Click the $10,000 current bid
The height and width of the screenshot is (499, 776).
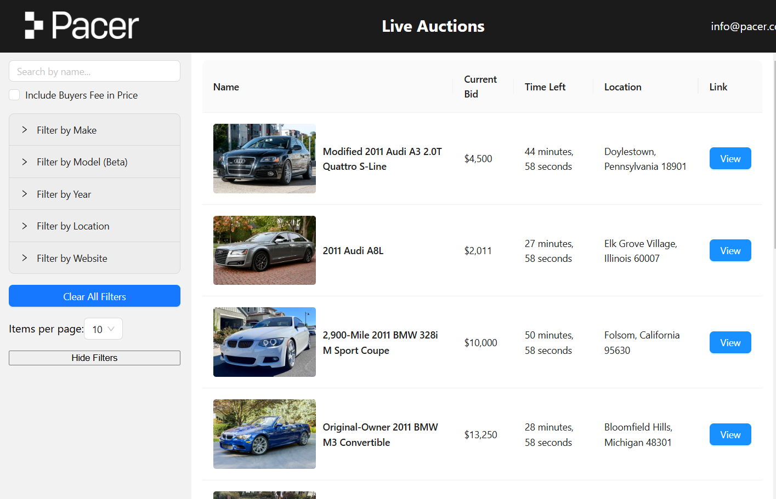480,342
